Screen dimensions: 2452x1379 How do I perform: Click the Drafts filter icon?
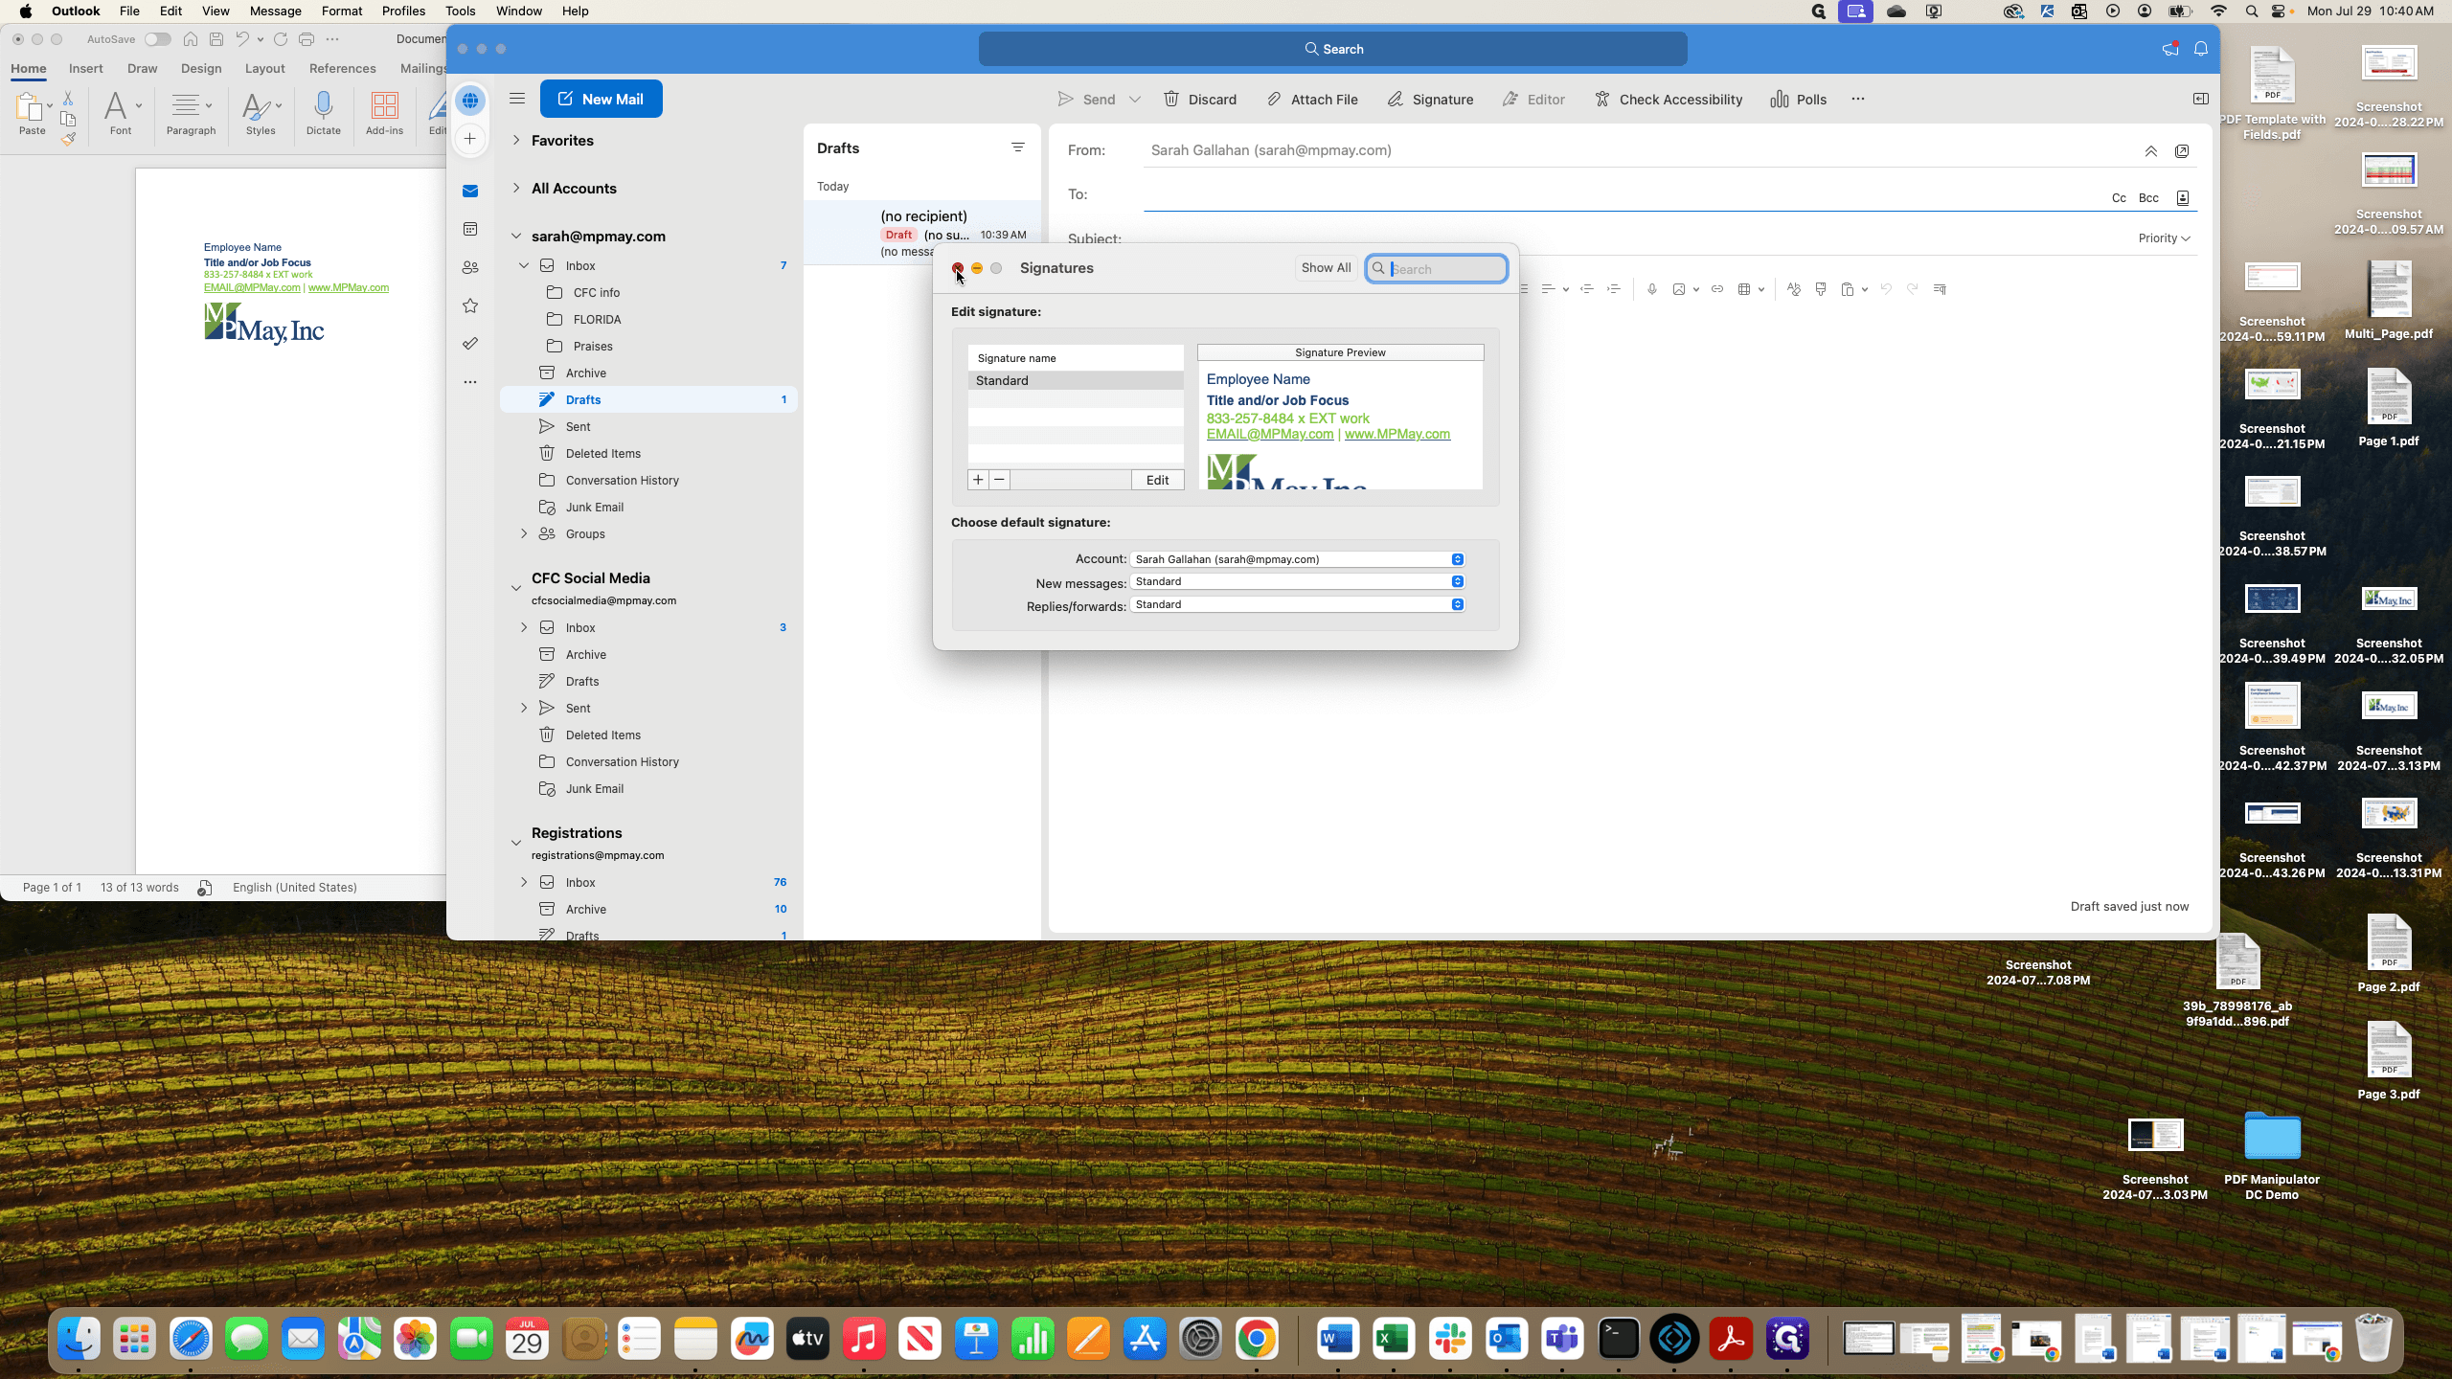pos(1018,147)
